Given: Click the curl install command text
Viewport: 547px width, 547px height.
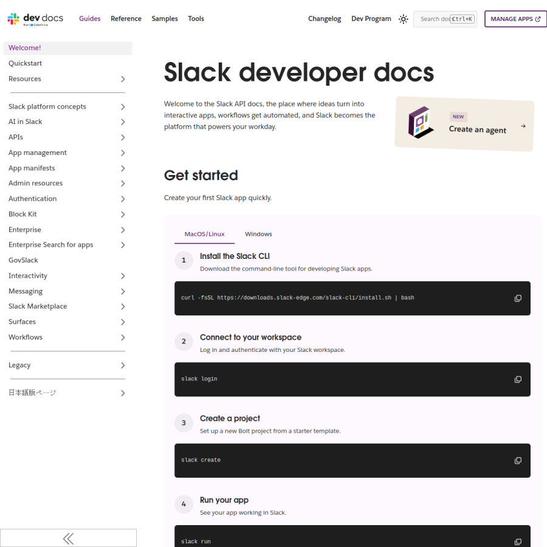Looking at the screenshot, I should click(298, 298).
